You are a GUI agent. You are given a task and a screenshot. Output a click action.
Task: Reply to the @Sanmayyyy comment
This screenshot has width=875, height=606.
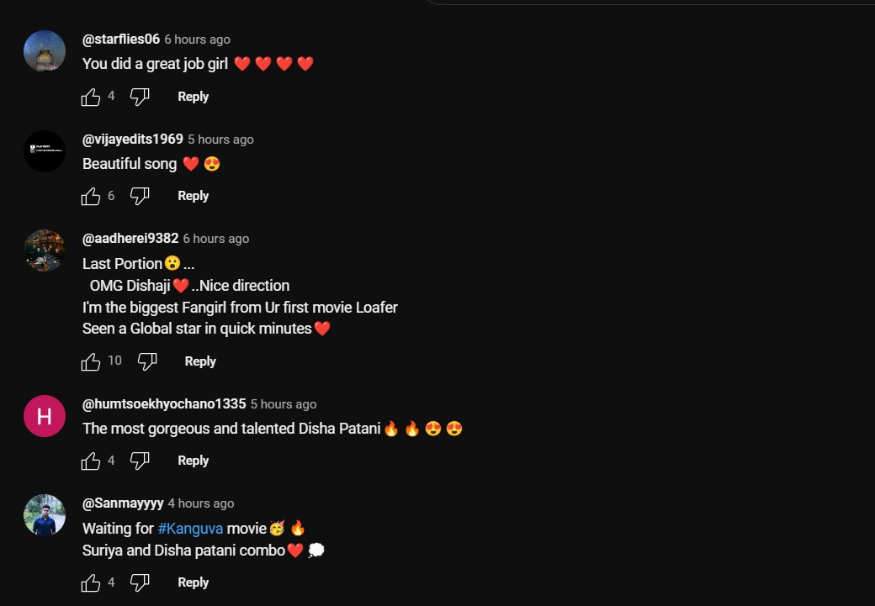coord(193,582)
